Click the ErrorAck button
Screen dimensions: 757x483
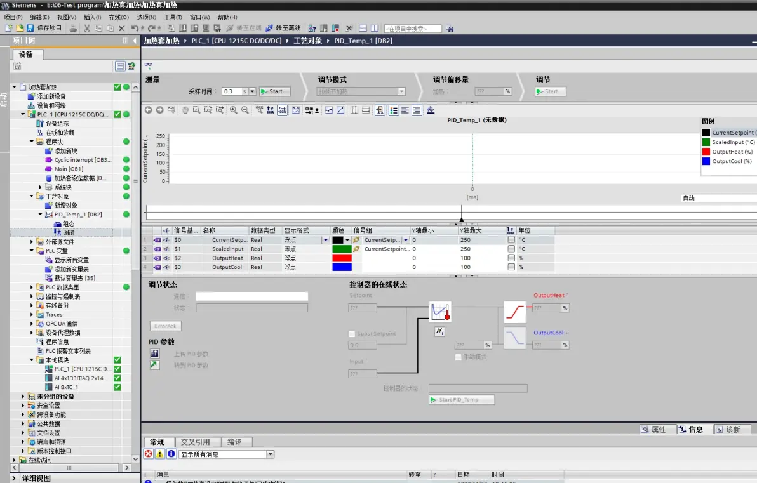point(166,326)
